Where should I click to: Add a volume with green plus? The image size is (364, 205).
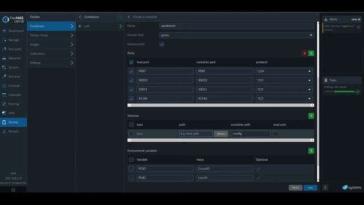click(311, 116)
